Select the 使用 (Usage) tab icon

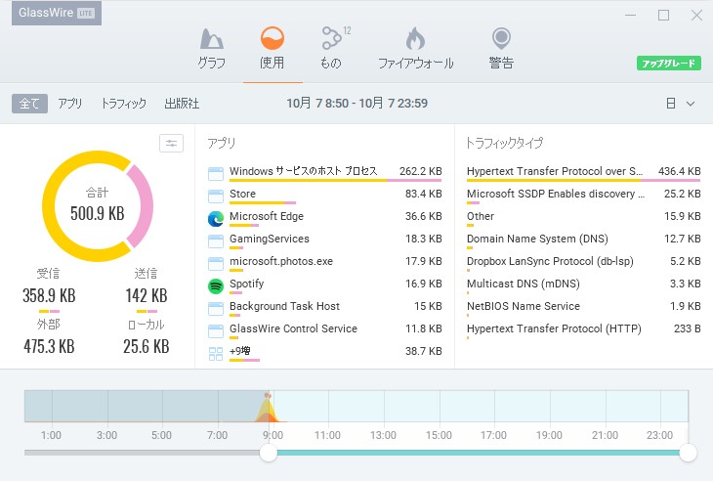coord(272,38)
